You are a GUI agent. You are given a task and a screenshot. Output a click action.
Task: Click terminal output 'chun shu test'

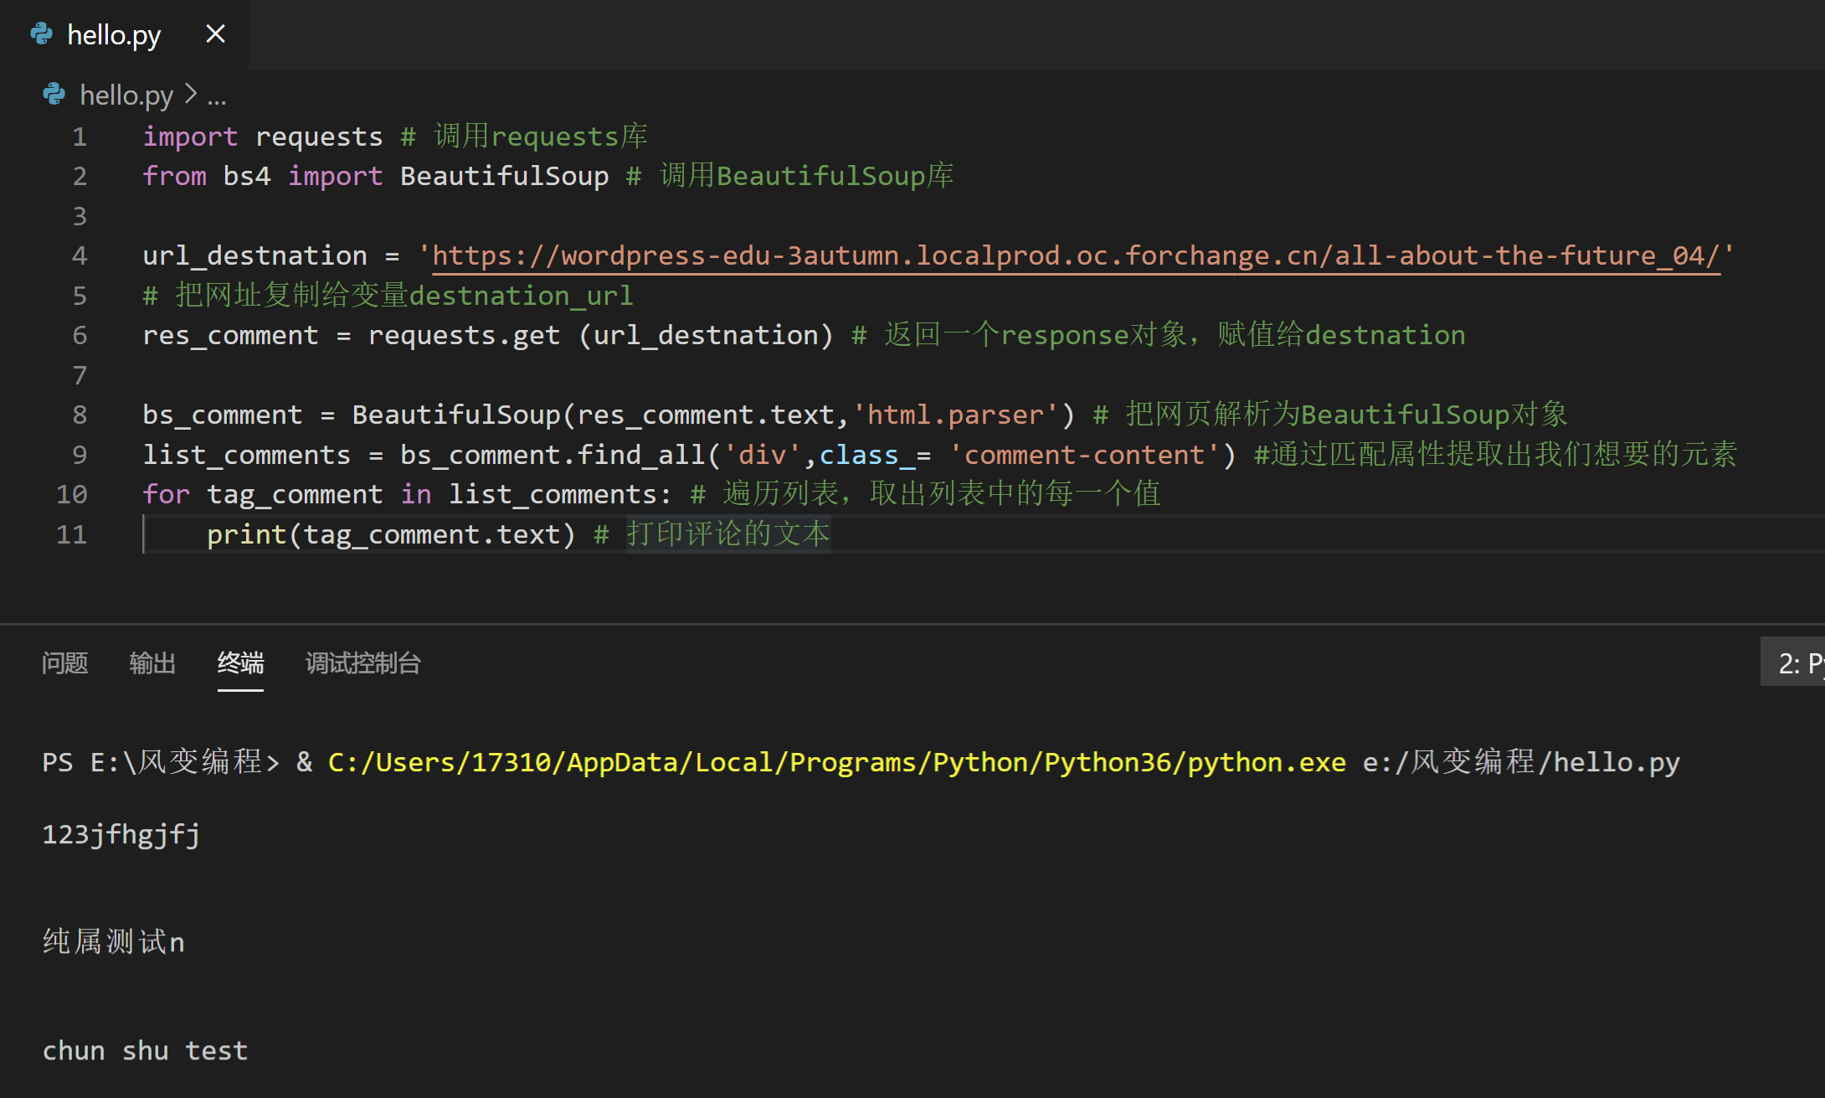point(145,1050)
